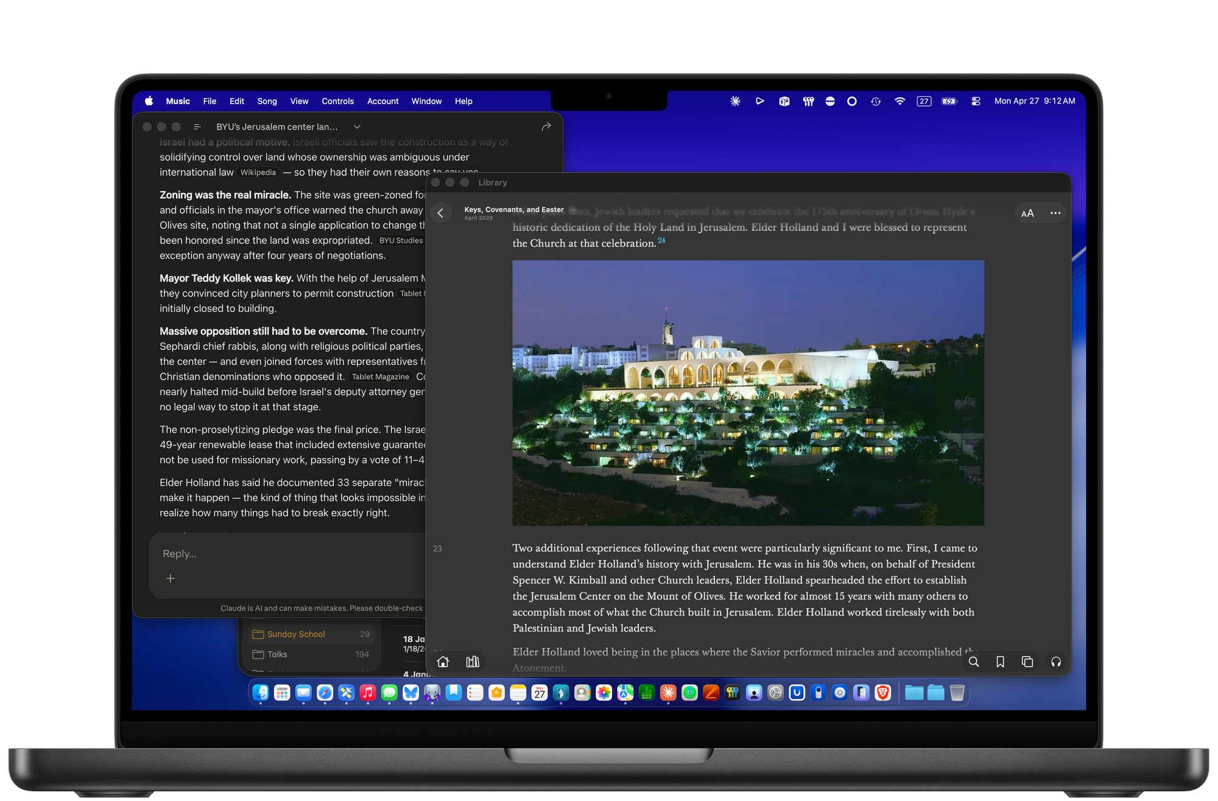Screen dimensions: 1218x801
Task: Toggle the Claude sidebar icon
Action: (197, 127)
